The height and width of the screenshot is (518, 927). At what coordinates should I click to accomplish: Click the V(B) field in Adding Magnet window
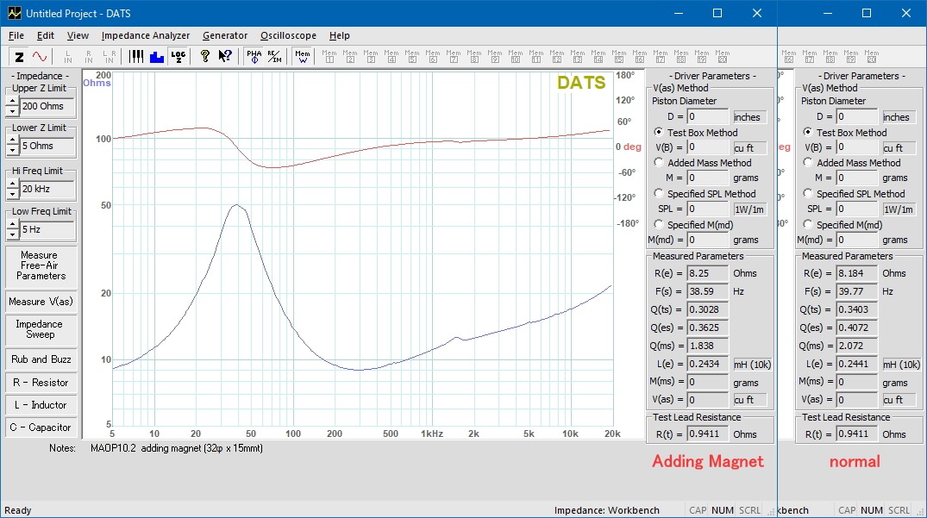pyautogui.click(x=708, y=147)
